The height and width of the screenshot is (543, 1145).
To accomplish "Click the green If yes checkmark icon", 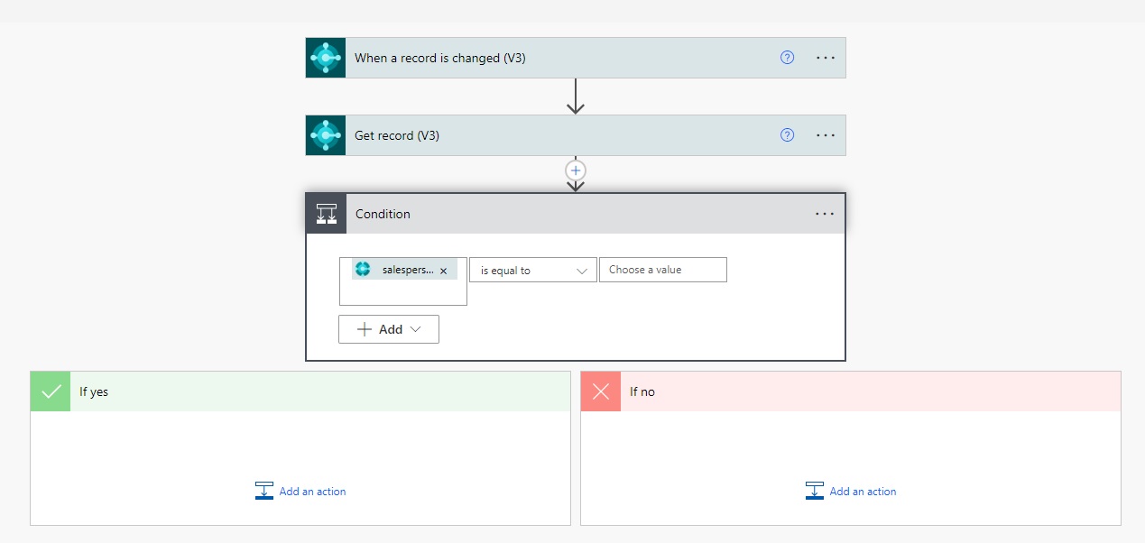I will coord(51,391).
